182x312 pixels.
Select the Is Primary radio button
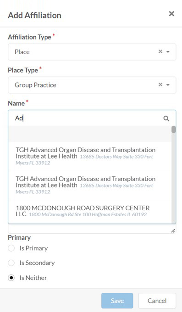(x=11, y=248)
